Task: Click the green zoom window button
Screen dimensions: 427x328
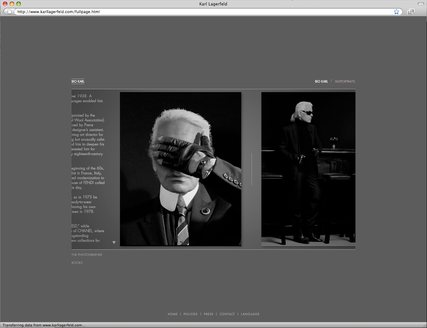Action: coord(19,4)
